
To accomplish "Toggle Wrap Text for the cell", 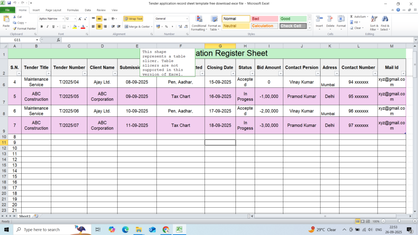I will coord(133,19).
